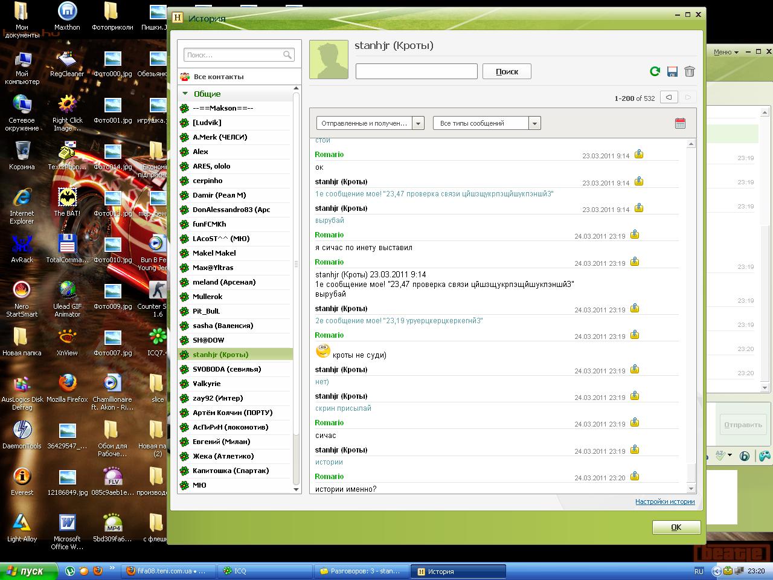Select contact Damir (Реал М)
The width and height of the screenshot is (773, 580).
(x=236, y=195)
